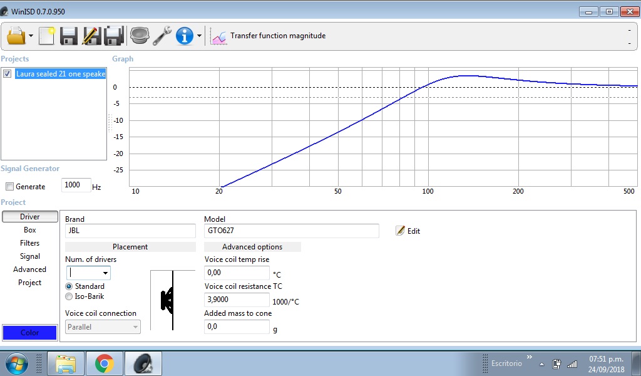Switch to the Driver tab
Screen dimensions: 641x376
click(30, 217)
